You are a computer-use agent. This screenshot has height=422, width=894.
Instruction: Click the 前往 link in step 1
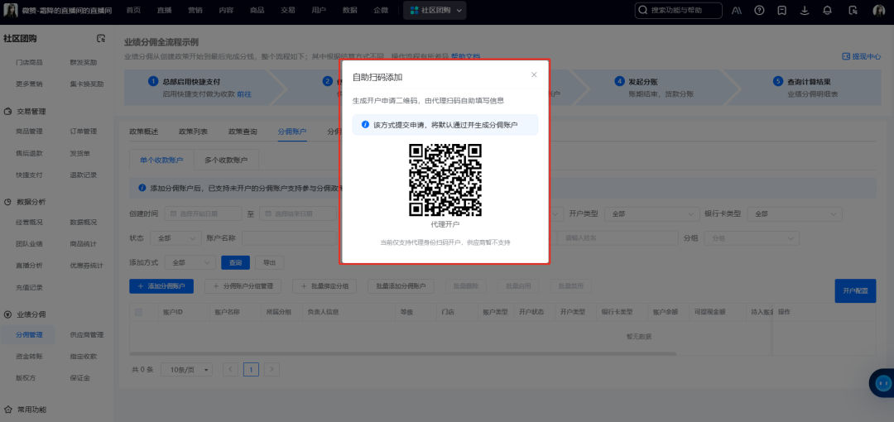(x=244, y=94)
